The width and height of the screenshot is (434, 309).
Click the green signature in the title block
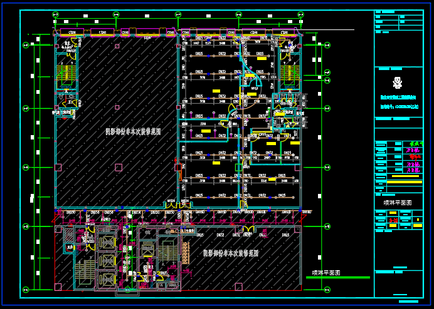click(412, 144)
